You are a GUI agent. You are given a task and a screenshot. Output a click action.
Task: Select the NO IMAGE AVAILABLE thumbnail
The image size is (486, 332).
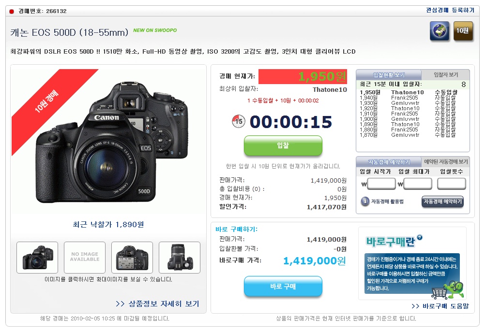(x=85, y=258)
